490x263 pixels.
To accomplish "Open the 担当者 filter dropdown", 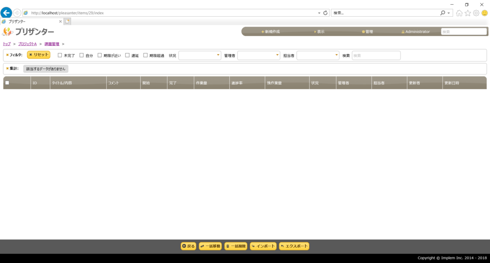I will pyautogui.click(x=318, y=56).
